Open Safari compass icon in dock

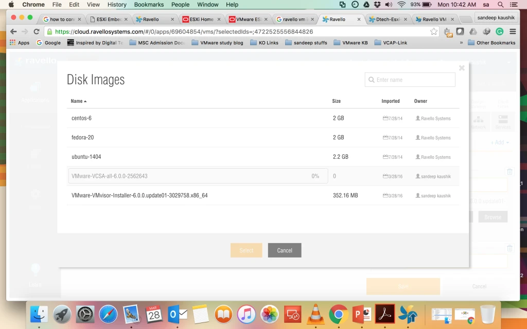108,315
